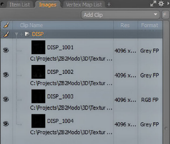Image resolution: width=170 pixels, height=144 pixels.
Task: Sort by the Format column header
Action: (150, 25)
